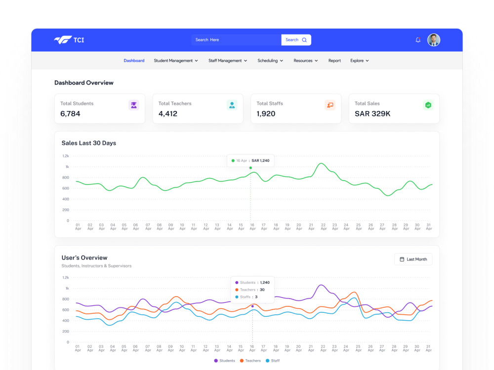
Task: Click the magnifier icon in Search button
Action: point(304,40)
